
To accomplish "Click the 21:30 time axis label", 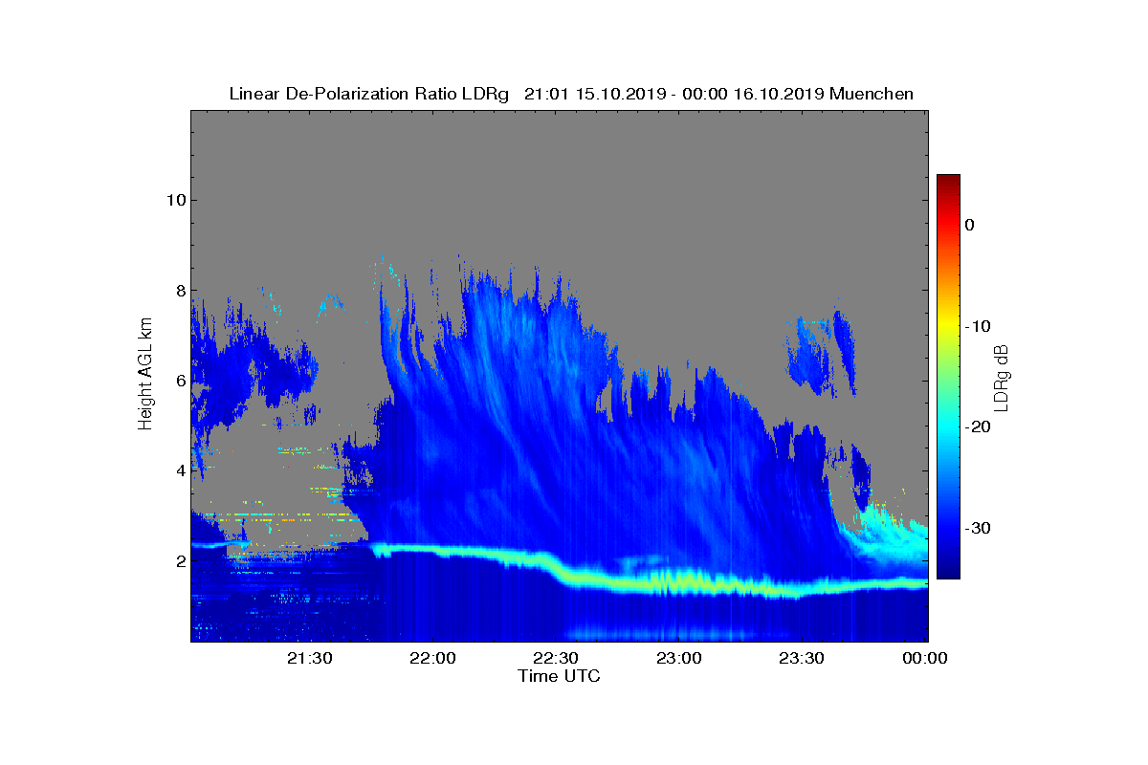I will pyautogui.click(x=310, y=658).
